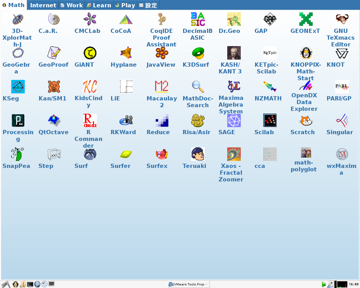
Task: Open NZMATH rocket icon
Action: coord(270,87)
